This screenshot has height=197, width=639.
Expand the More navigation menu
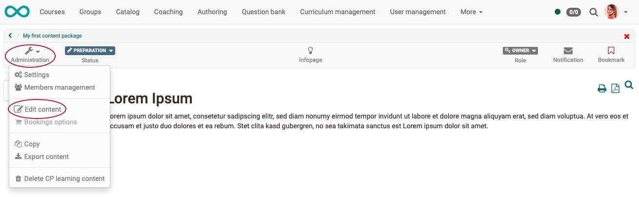pyautogui.click(x=471, y=12)
